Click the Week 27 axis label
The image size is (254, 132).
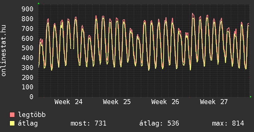tap(214, 102)
